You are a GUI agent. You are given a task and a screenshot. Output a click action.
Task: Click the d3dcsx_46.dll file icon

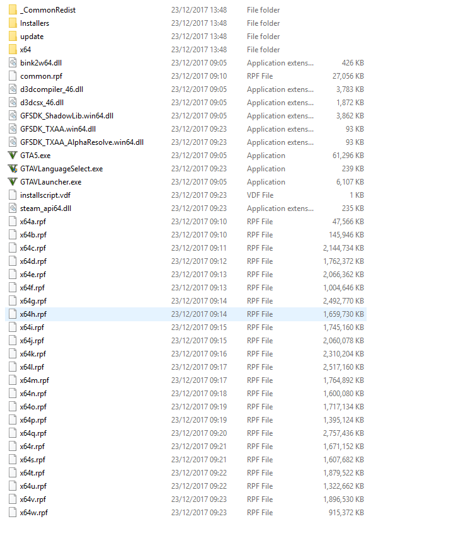click(13, 103)
